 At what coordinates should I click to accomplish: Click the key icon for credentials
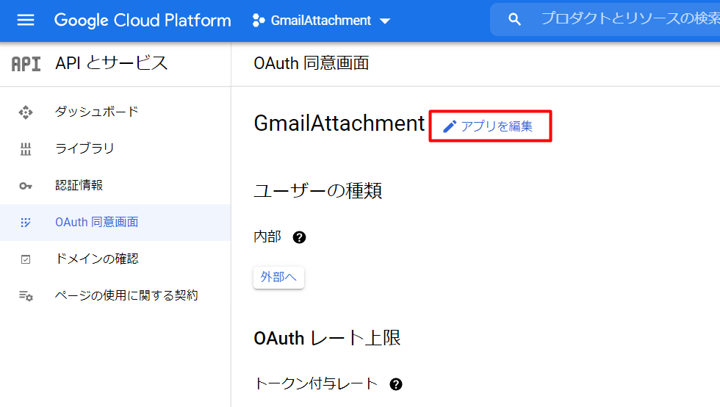pos(26,186)
